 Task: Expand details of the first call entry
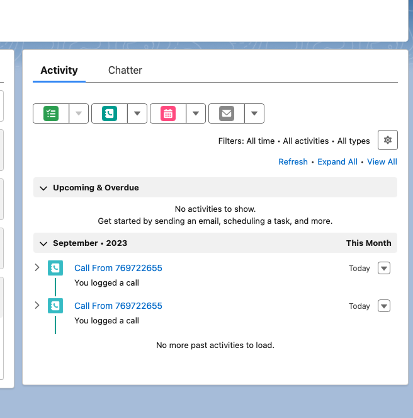click(x=37, y=267)
